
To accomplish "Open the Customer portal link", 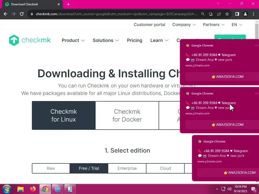I will pos(149,25).
